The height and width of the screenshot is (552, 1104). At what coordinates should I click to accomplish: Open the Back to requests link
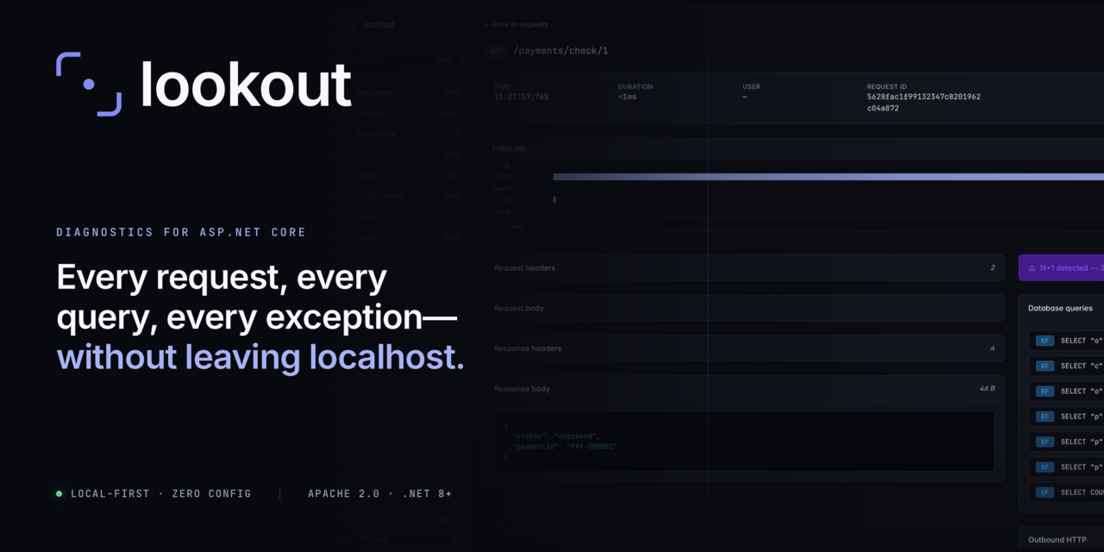point(516,24)
